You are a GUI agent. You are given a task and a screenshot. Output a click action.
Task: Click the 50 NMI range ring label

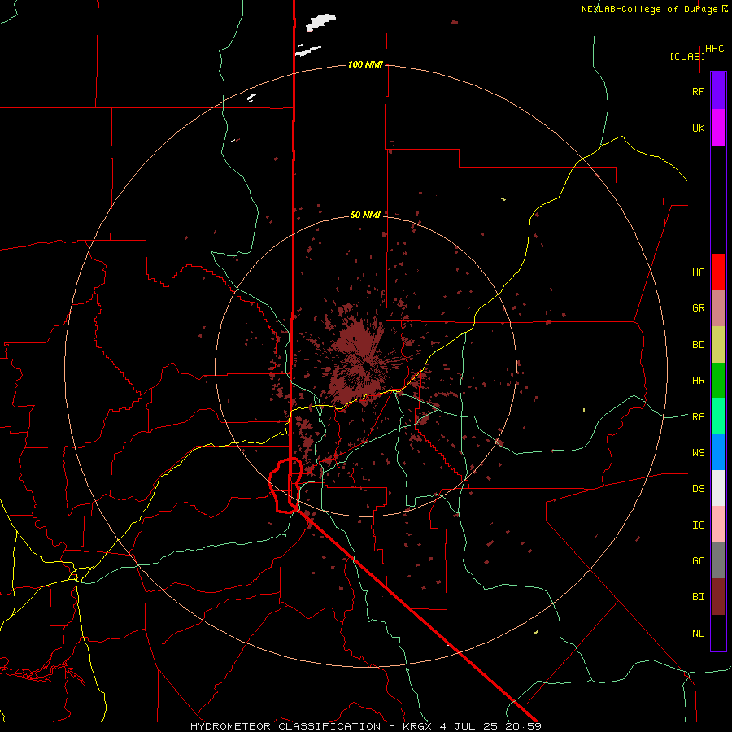[x=365, y=215]
